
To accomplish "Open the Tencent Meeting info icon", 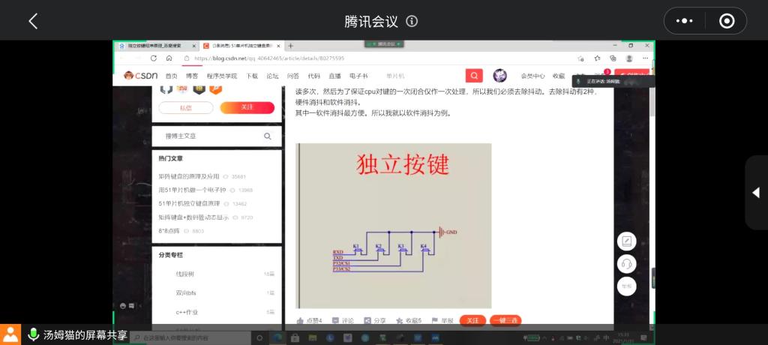I will [412, 21].
